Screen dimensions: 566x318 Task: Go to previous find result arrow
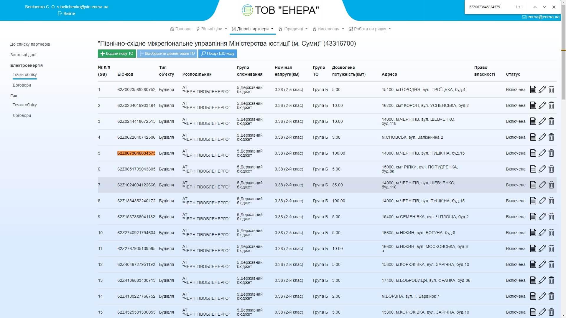click(535, 7)
